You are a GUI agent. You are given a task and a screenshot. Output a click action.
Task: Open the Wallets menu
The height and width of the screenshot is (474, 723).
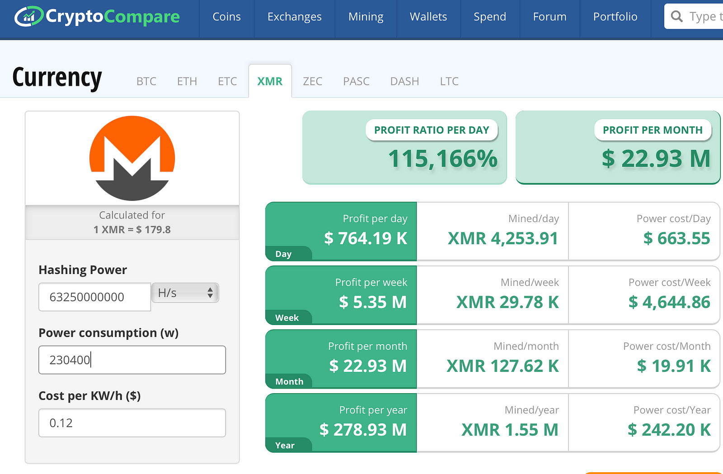coord(428,17)
